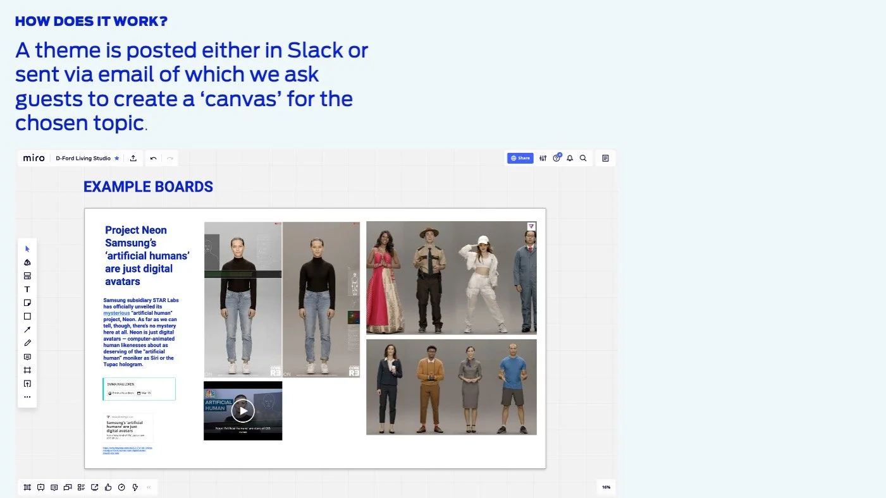Select the comment tool in left toolbar
Viewport: 886px width, 498px height.
(x=27, y=356)
